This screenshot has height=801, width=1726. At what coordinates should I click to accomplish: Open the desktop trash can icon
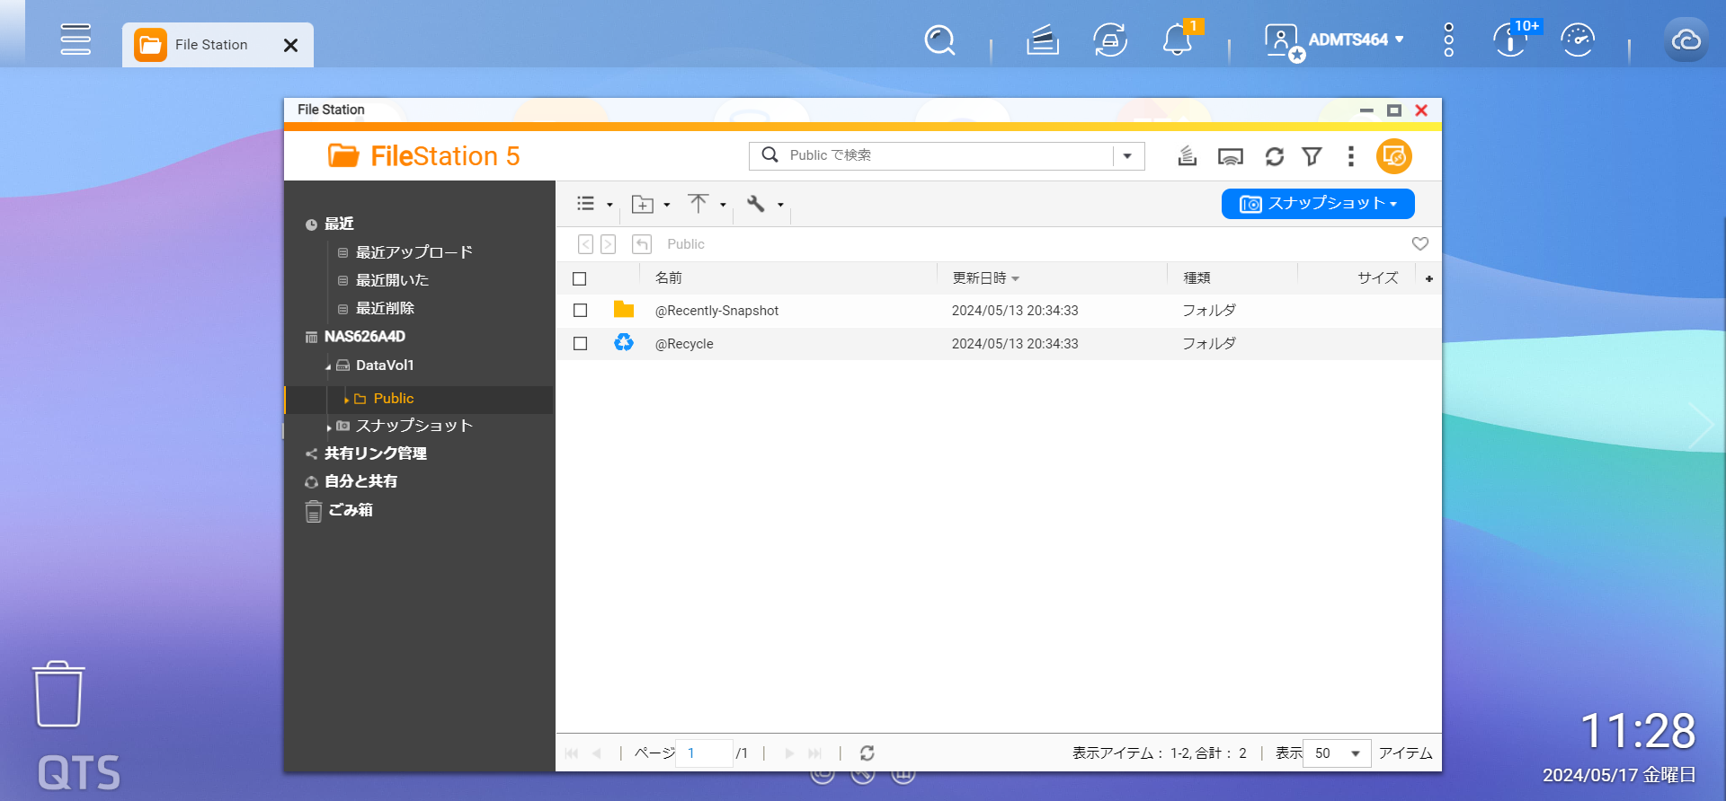pyautogui.click(x=58, y=694)
